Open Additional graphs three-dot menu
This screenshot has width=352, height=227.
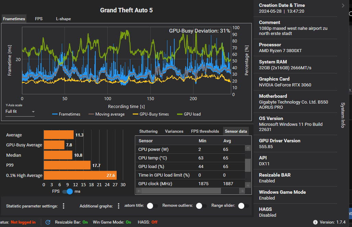(118, 206)
